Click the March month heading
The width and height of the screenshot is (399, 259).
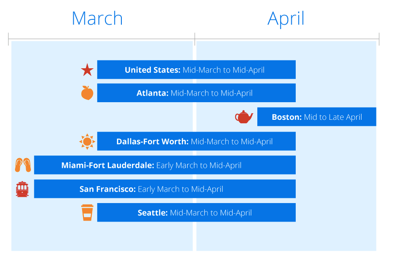coord(97,18)
